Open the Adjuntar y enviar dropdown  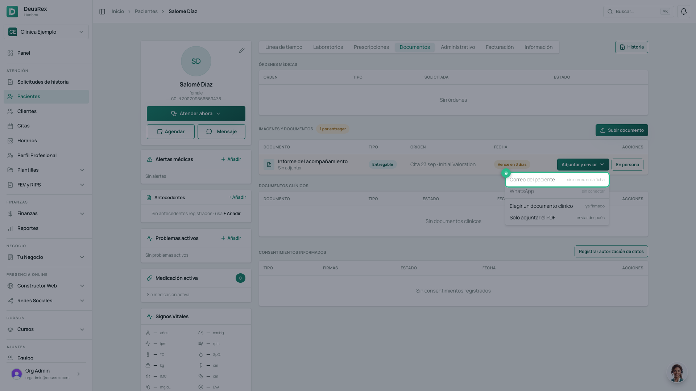click(x=583, y=165)
